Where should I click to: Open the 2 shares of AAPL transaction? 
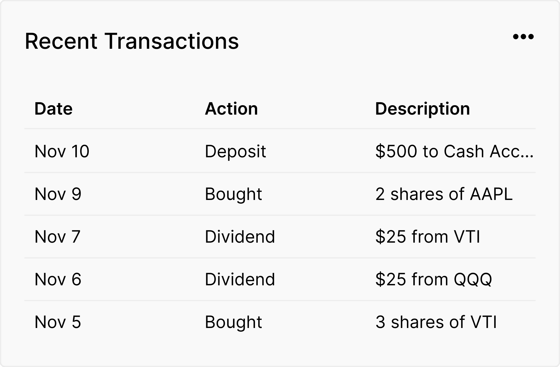tap(444, 194)
